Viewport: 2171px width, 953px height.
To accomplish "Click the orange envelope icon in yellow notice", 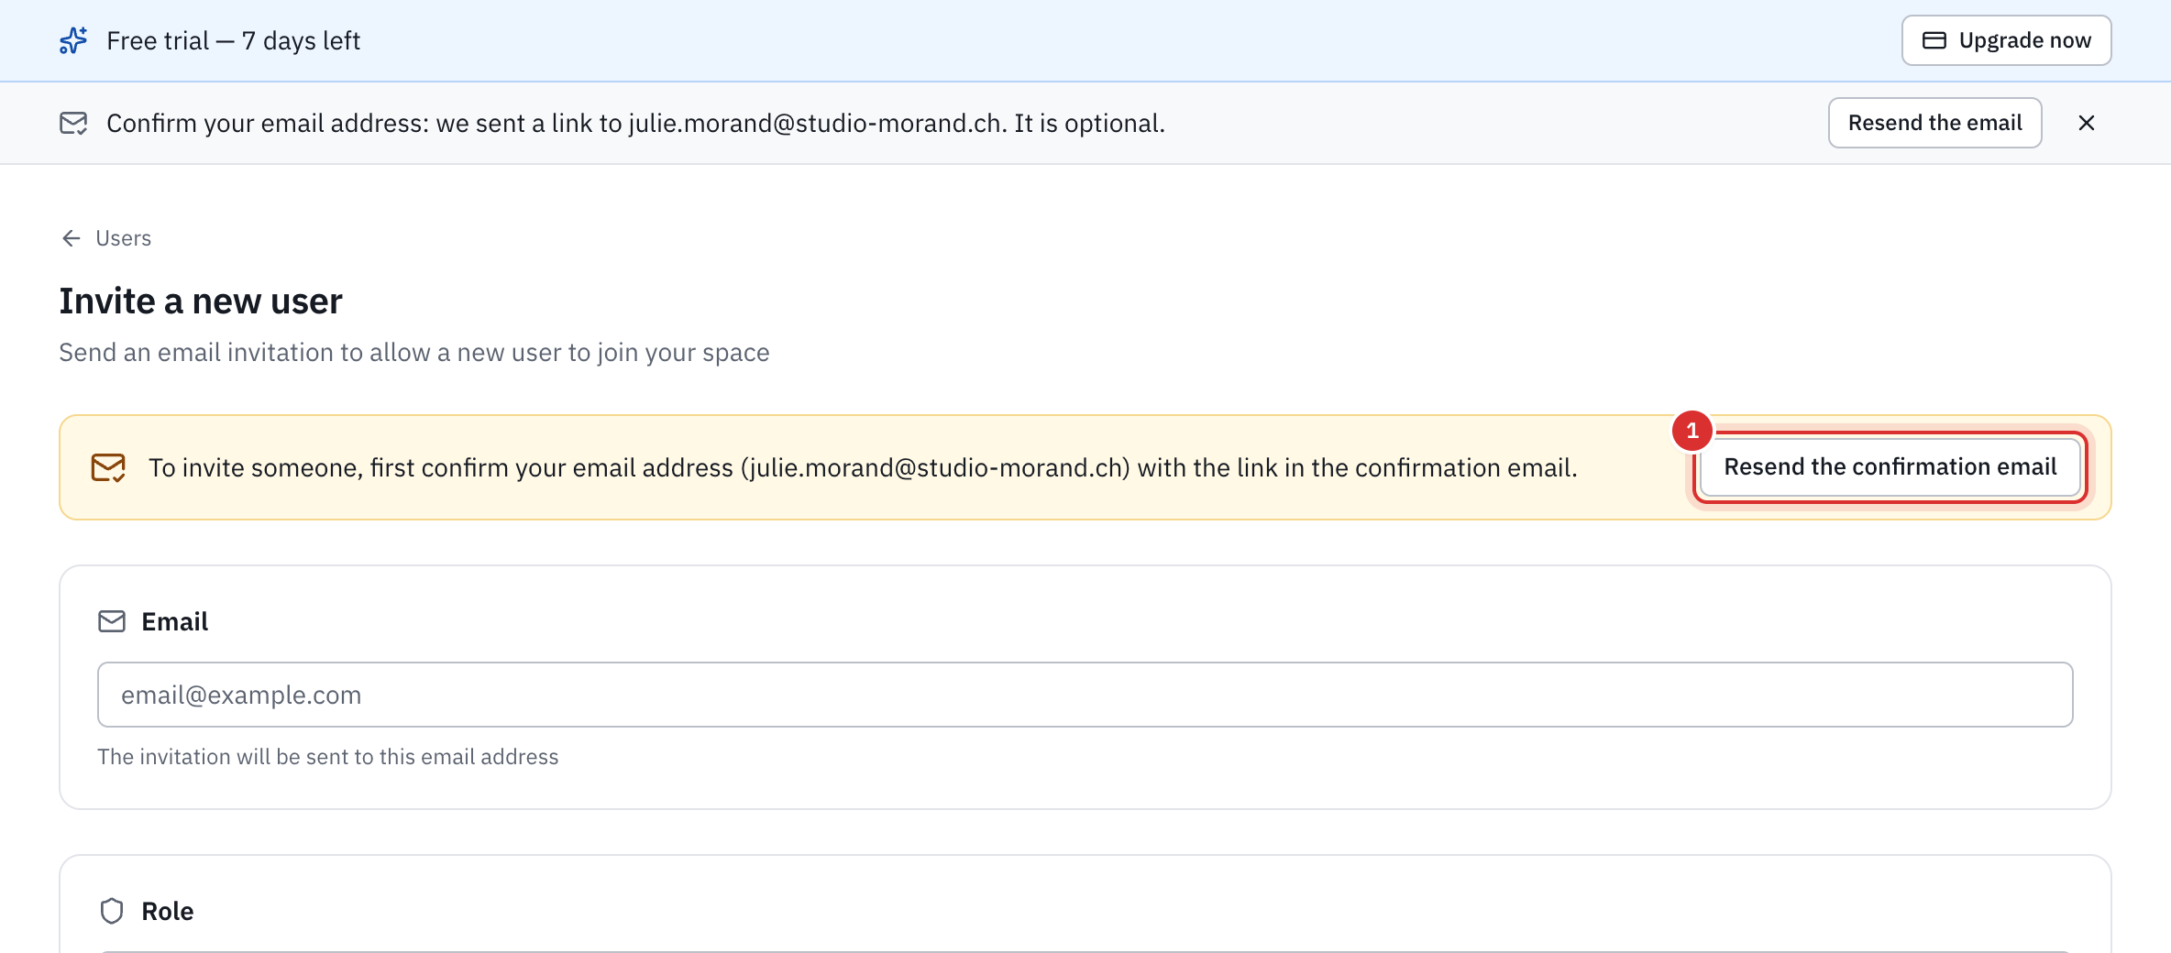I will [108, 467].
